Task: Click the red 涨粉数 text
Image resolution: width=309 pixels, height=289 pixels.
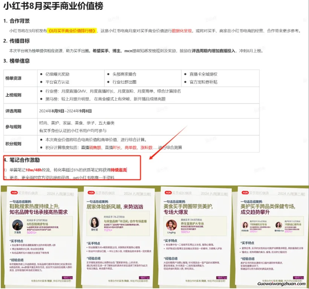Action: [x=147, y=148]
